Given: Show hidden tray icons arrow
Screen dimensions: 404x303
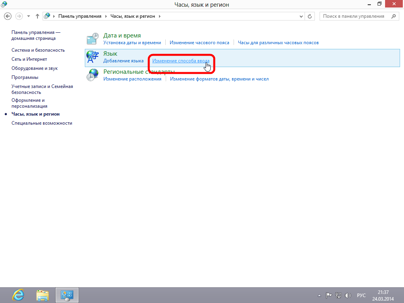Looking at the screenshot, I should pyautogui.click(x=319, y=296).
